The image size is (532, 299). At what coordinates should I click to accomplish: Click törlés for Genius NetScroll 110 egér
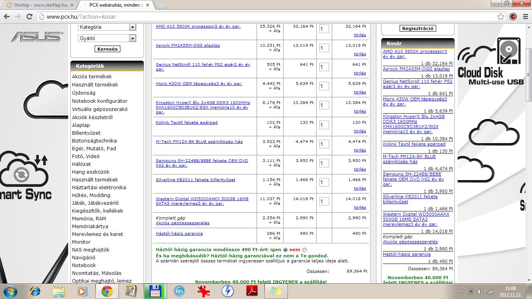pos(360,73)
